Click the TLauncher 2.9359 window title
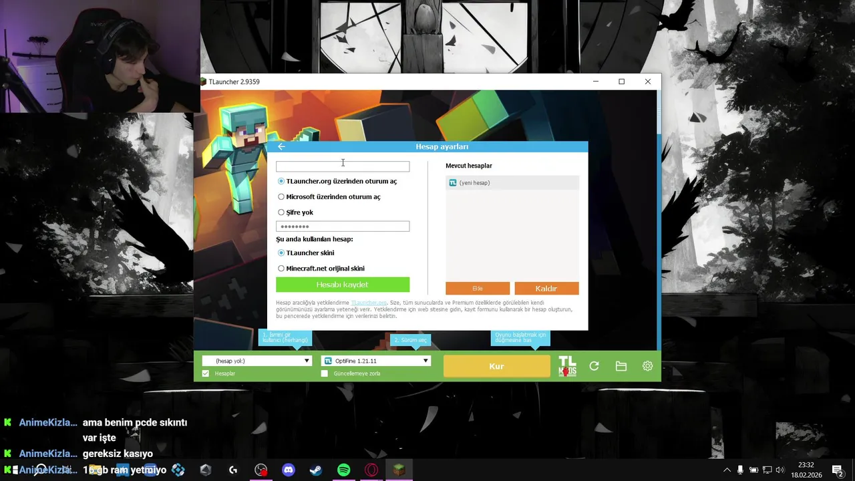Image resolution: width=855 pixels, height=481 pixels. click(x=234, y=82)
